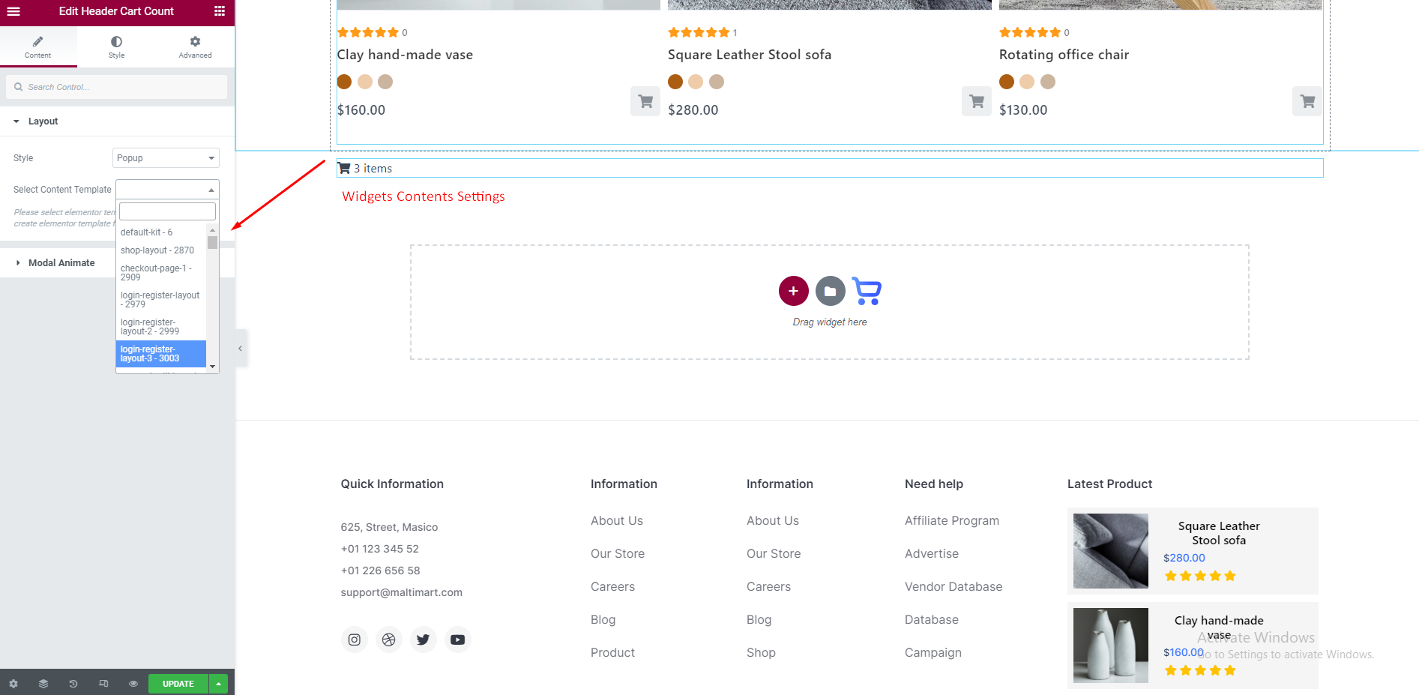Open the Affiliate Program footer link
The image size is (1419, 695).
point(951,520)
